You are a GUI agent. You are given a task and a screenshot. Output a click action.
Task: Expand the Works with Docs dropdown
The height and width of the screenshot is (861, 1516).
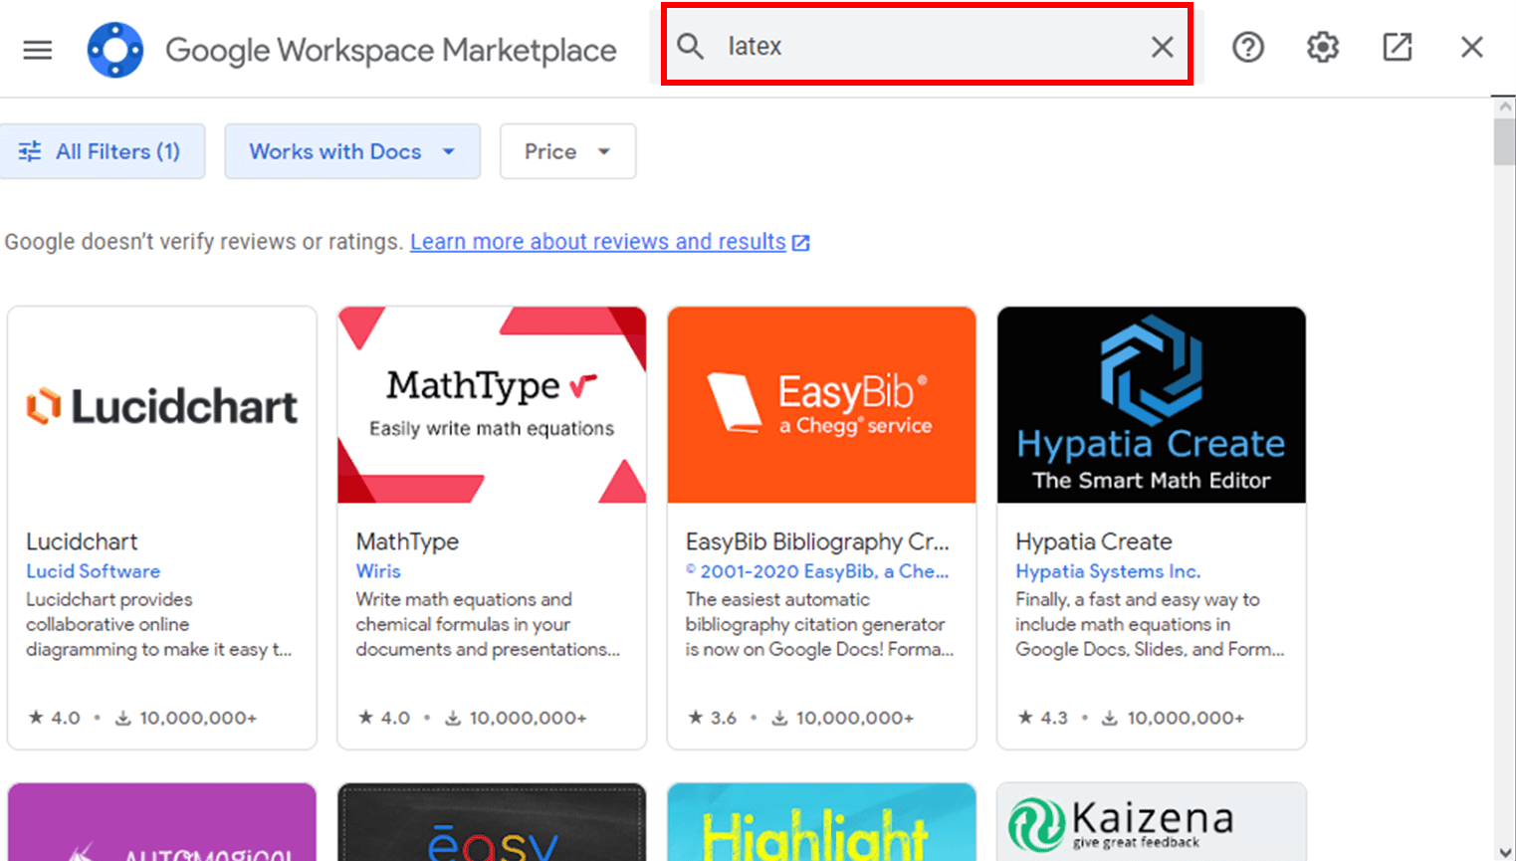pyautogui.click(x=351, y=151)
